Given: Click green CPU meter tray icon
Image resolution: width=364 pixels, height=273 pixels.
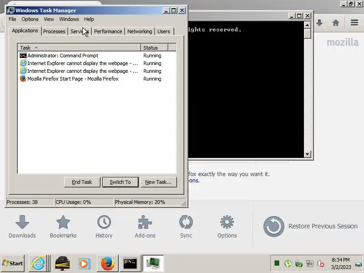Looking at the screenshot, I should point(277,263).
